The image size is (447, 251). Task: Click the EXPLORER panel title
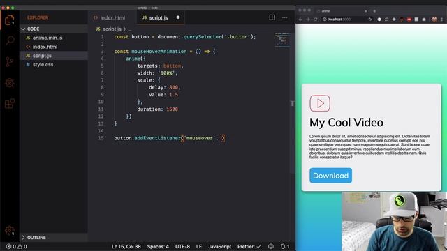38,17
